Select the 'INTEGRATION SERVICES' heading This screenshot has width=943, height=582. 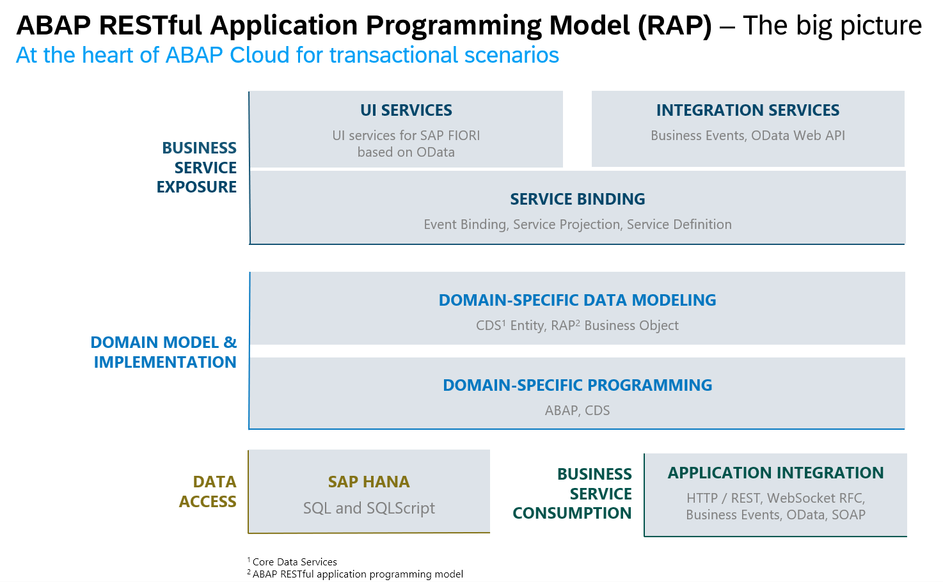coord(748,110)
